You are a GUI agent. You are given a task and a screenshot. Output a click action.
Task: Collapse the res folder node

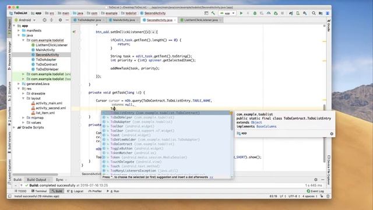point(19,89)
